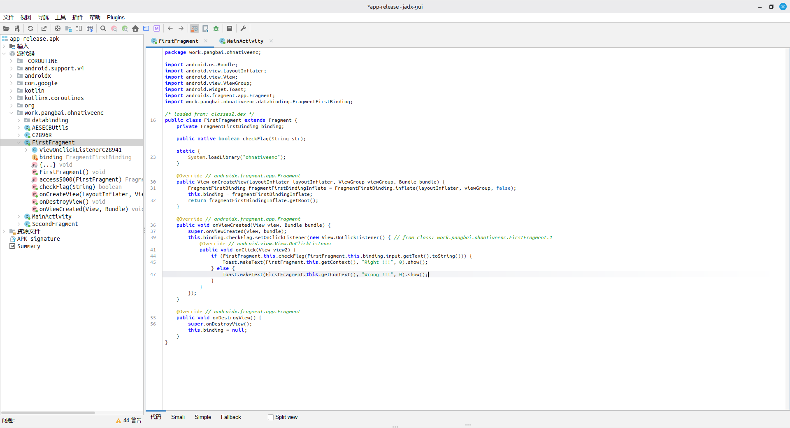Expand the databinding package node
This screenshot has height=428, width=790.
pyautogui.click(x=19, y=120)
